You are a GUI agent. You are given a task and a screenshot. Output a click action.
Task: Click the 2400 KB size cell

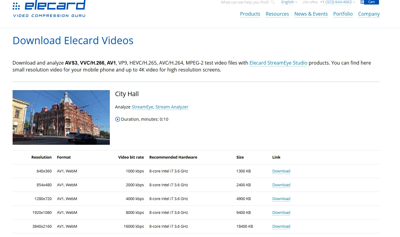[244, 185]
